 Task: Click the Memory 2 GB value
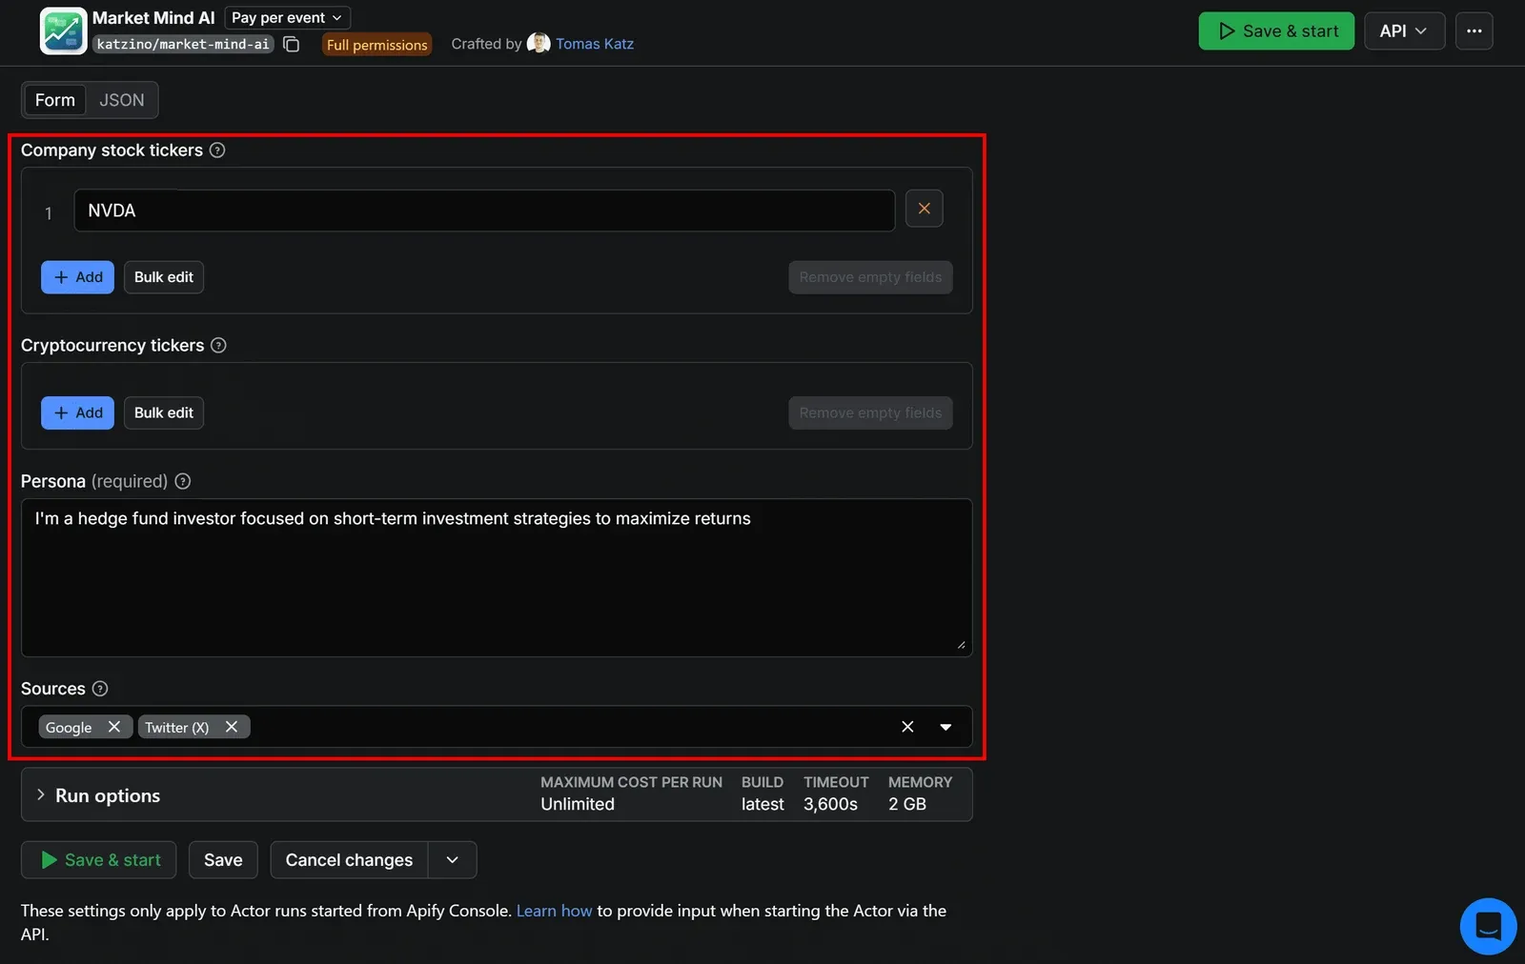pyautogui.click(x=907, y=804)
